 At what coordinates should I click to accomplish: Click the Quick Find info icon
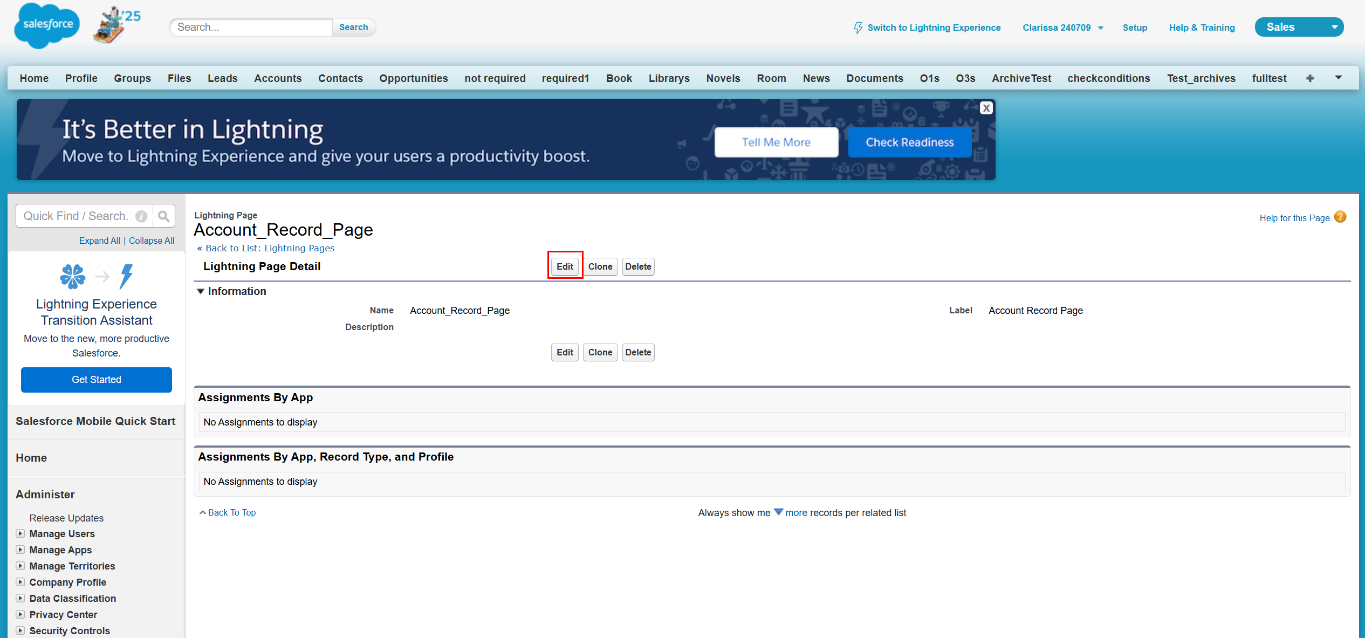[141, 216]
